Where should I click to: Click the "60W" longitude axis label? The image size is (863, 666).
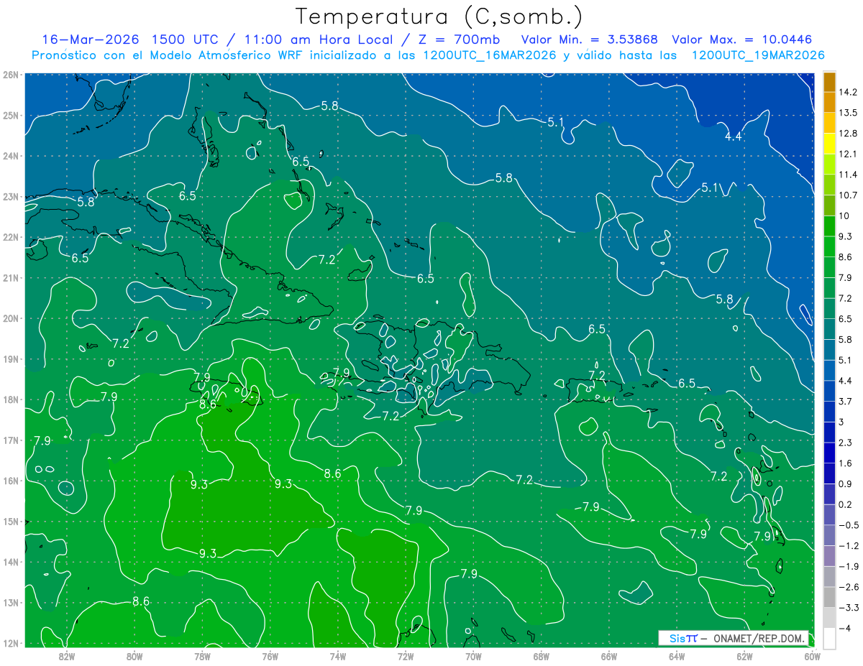coord(812,655)
